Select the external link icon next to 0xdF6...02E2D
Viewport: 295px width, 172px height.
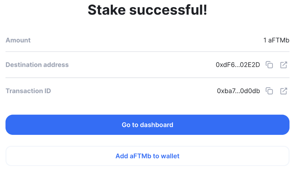[x=284, y=65]
